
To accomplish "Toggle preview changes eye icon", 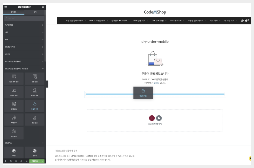I will 27,161.
